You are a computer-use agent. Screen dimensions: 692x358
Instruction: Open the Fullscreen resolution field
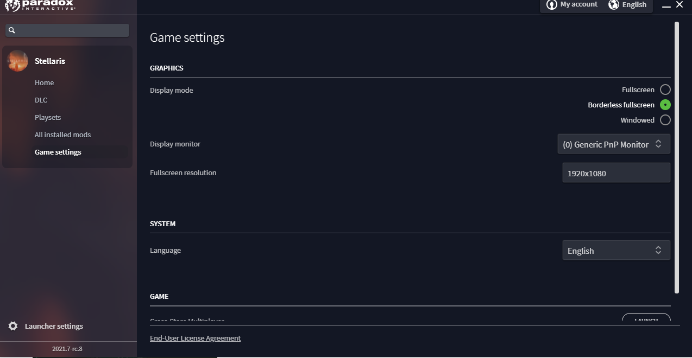(616, 173)
